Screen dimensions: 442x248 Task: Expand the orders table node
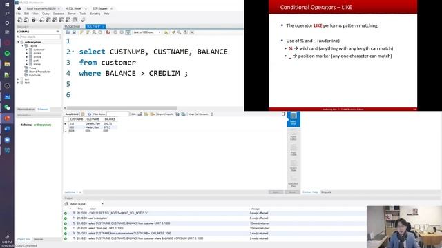point(27,53)
